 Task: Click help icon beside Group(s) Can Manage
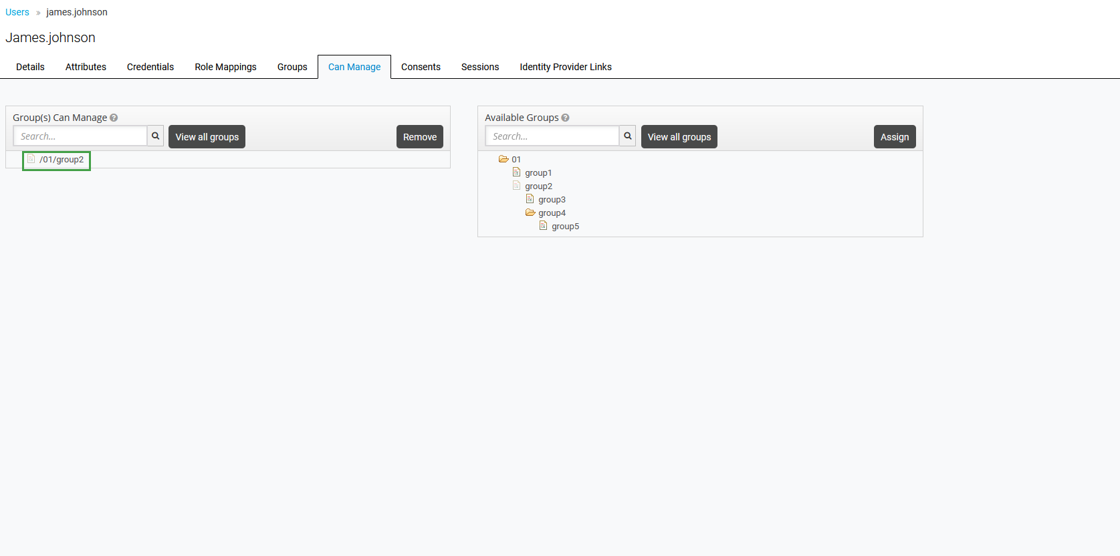pos(114,118)
